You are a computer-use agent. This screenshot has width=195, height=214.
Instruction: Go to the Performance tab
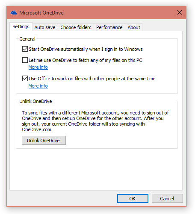click(x=109, y=27)
